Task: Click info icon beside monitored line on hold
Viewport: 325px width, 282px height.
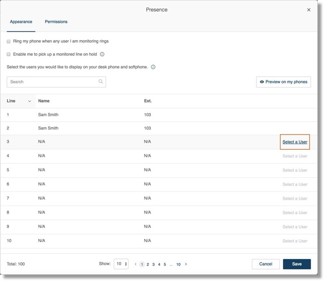Action: pyautogui.click(x=102, y=55)
